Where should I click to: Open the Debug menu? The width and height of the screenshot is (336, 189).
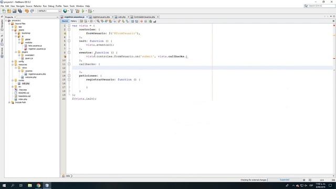tap(51, 6)
